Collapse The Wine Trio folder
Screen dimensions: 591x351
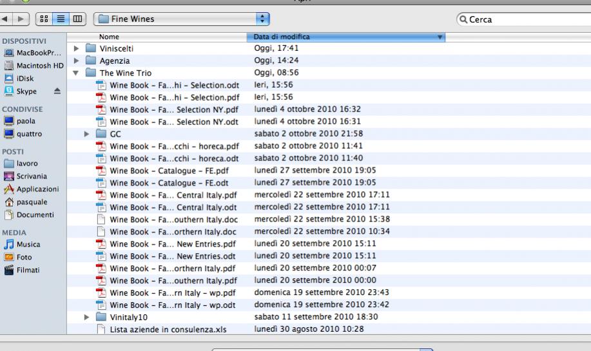pos(76,73)
